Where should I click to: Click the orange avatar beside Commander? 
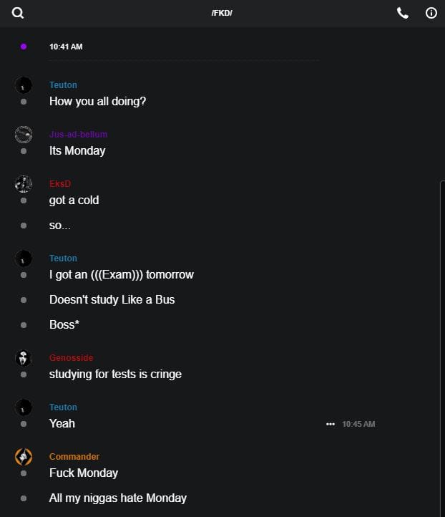24,457
